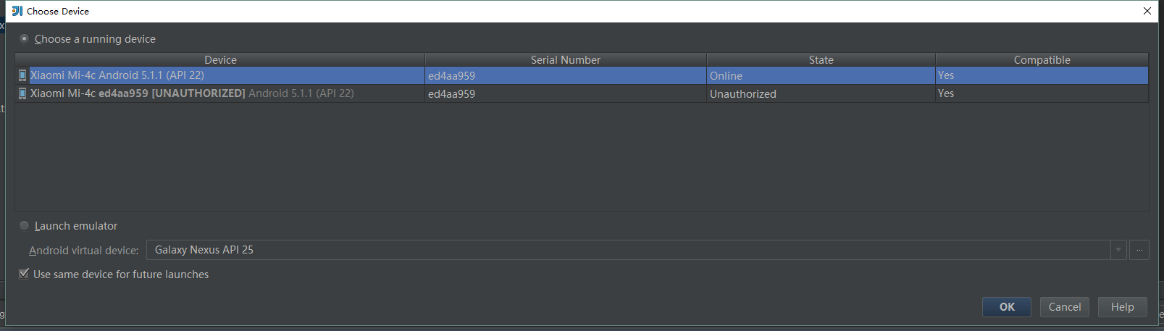Toggle 'Use same device for future launches' checkbox
Image resolution: width=1164 pixels, height=331 pixels.
(24, 274)
